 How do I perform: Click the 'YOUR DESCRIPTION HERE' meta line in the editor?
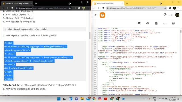pos(129,91)
